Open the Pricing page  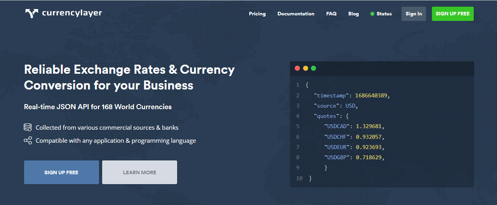click(257, 14)
